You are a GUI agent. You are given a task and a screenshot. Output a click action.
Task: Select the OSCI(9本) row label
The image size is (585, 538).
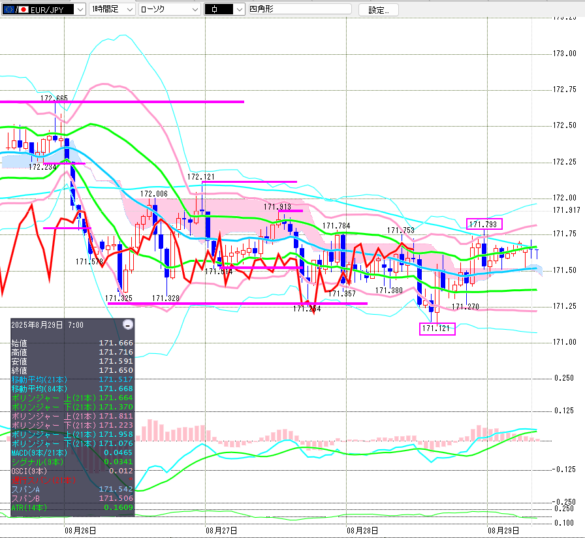point(29,471)
